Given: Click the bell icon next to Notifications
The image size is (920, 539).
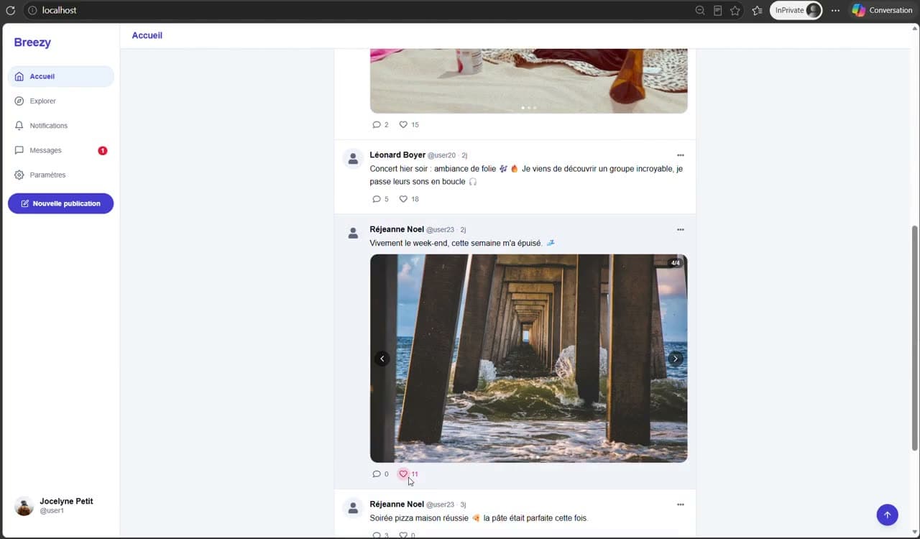Looking at the screenshot, I should [19, 126].
